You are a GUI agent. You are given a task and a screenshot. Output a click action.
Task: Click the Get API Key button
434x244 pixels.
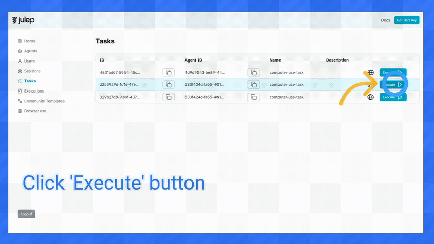tap(407, 20)
